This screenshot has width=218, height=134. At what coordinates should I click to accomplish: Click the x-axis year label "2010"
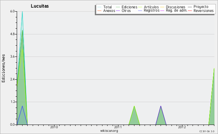coord(54,127)
